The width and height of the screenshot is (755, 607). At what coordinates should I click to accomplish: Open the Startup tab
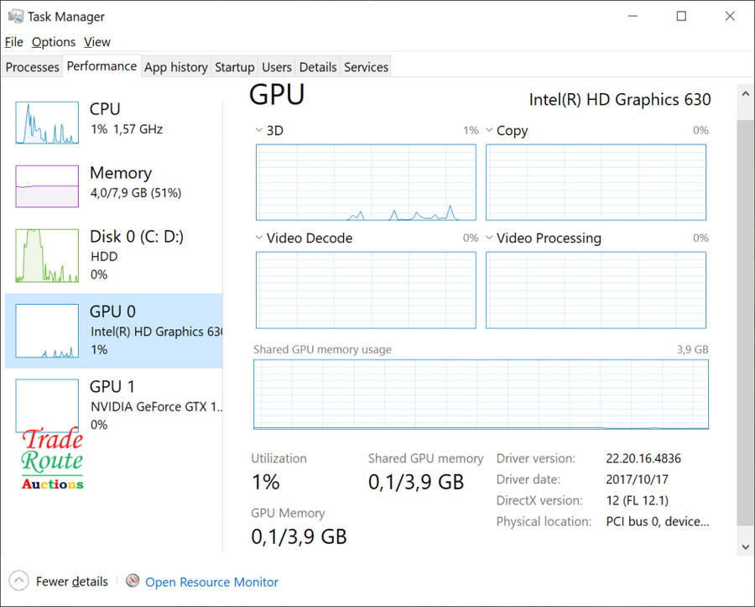pos(234,67)
